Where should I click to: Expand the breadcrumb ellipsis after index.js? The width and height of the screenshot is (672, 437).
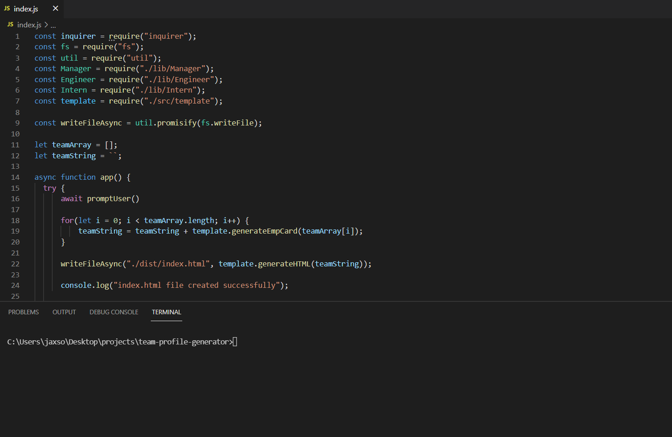(x=53, y=25)
